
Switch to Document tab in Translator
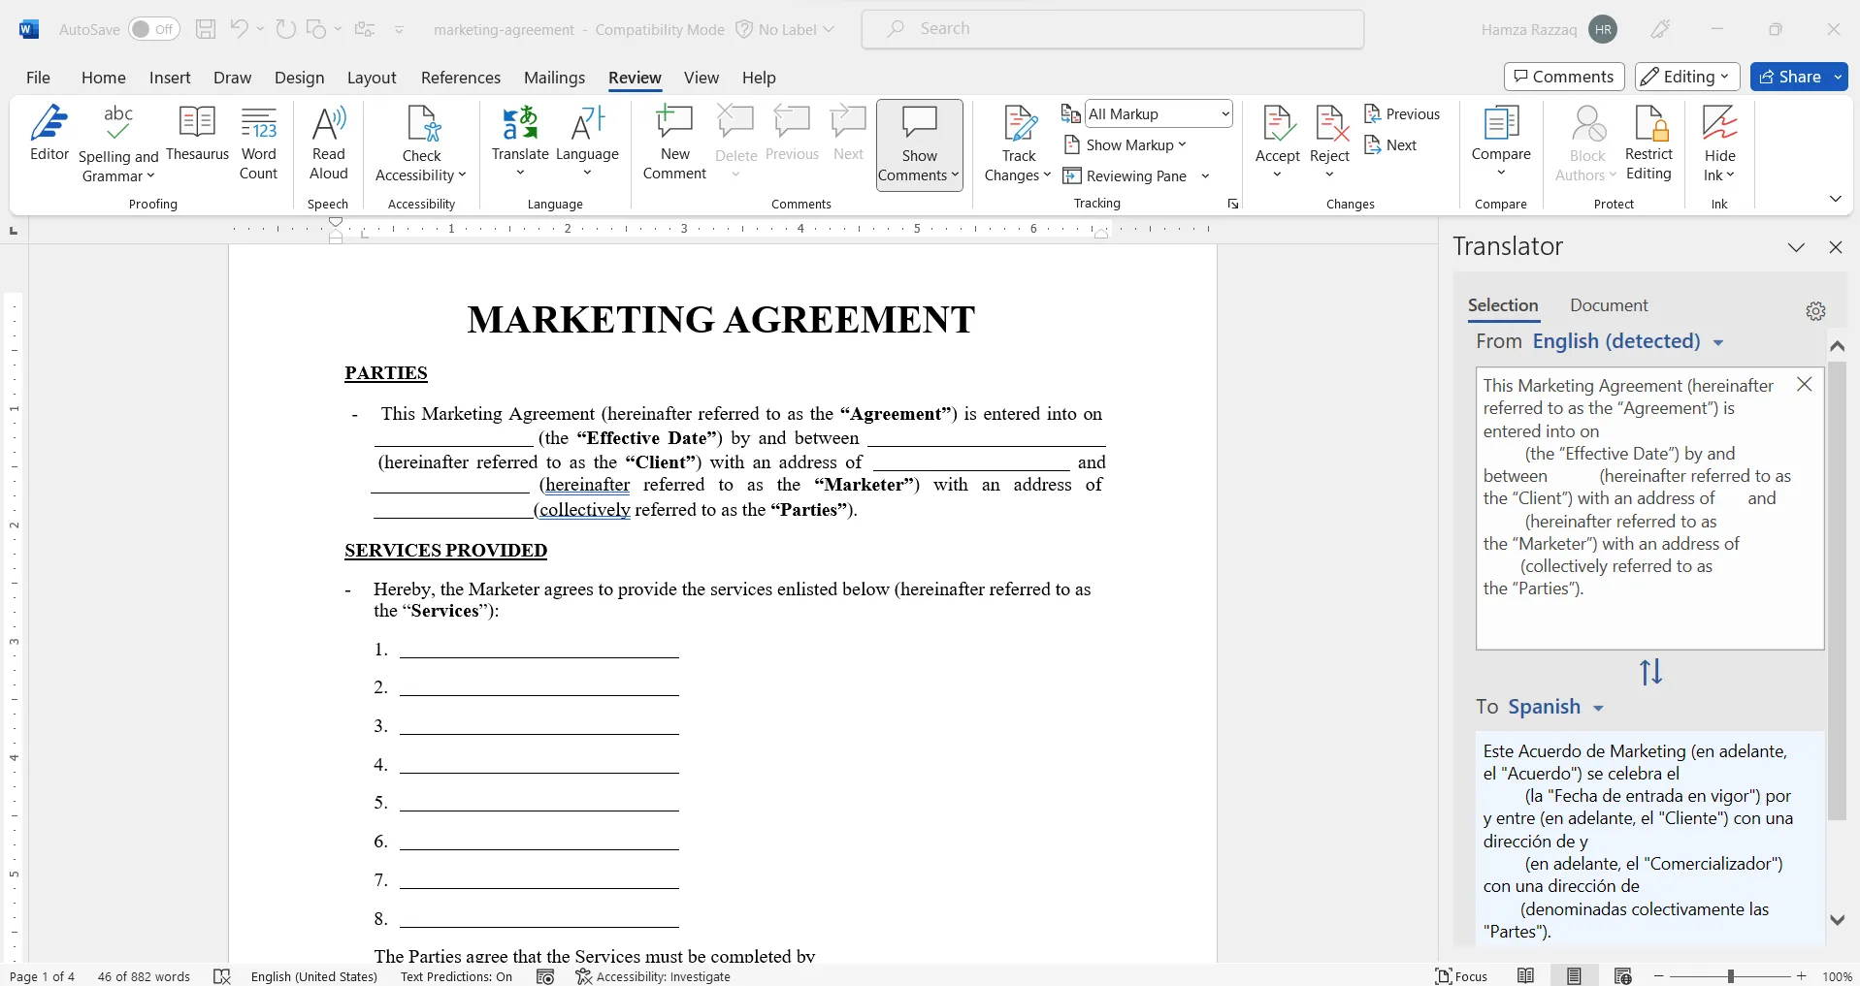(x=1609, y=305)
